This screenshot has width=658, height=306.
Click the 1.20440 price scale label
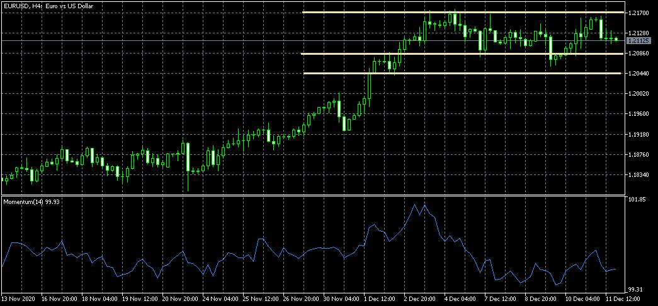(637, 74)
